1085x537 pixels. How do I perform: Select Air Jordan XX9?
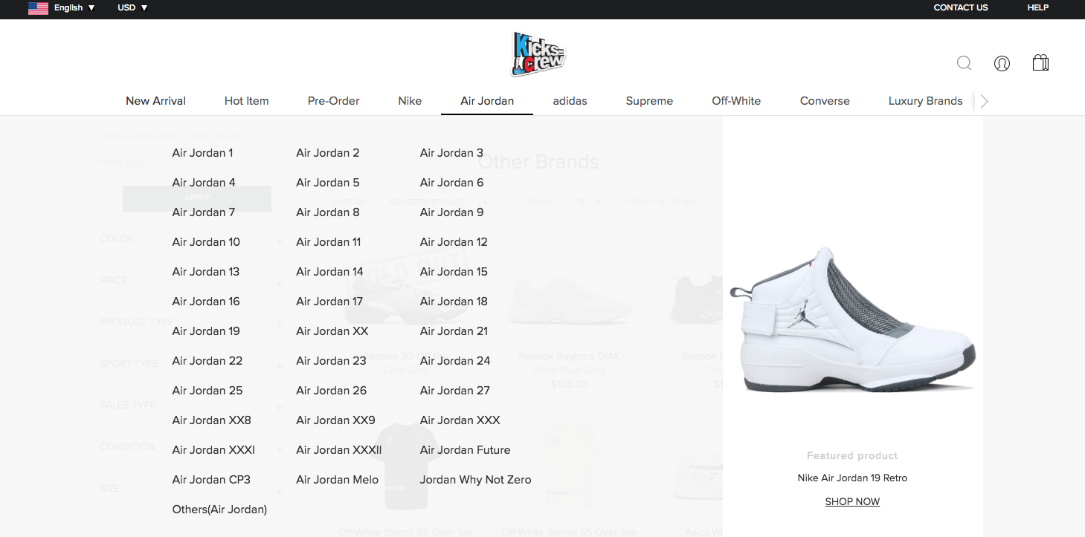tap(335, 420)
